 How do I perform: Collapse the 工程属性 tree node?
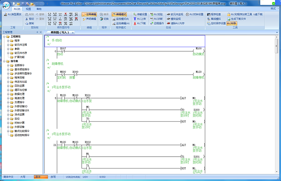pos(4,37)
